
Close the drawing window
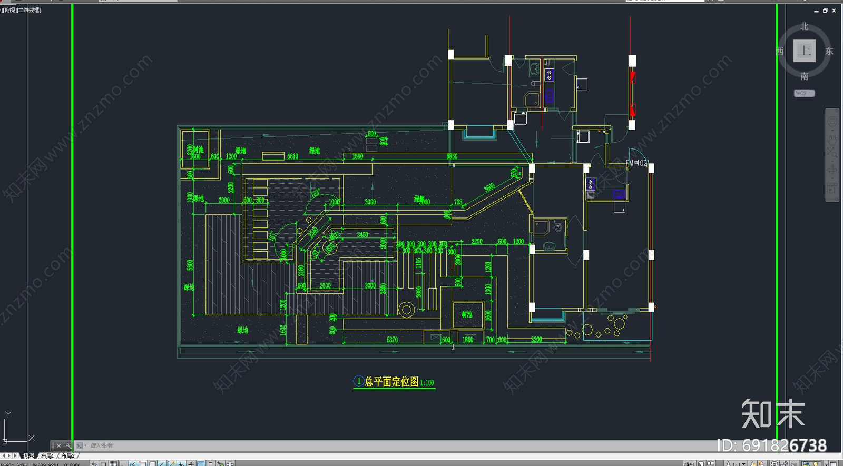coord(834,11)
